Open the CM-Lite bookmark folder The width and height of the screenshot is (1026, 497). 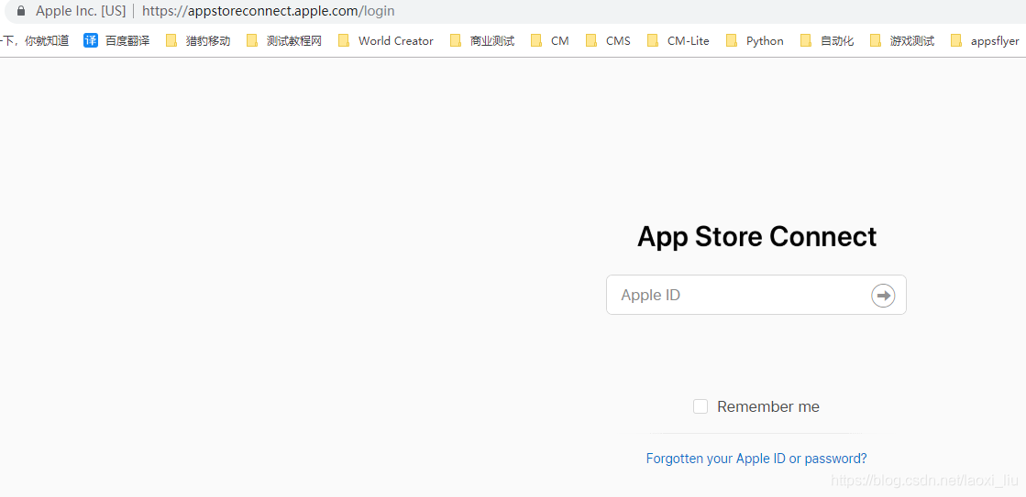click(678, 40)
